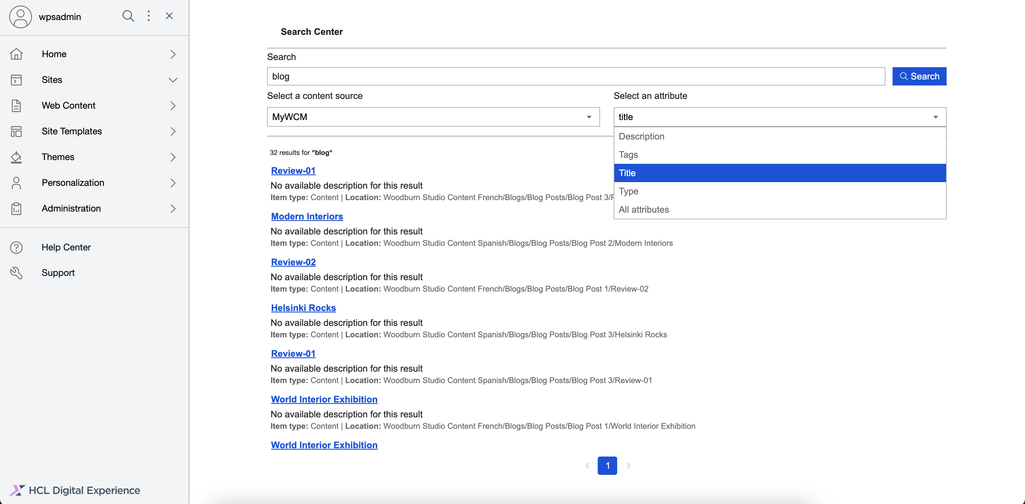Screen dimensions: 1025x504
Task: Click the wpsadmin user avatar icon
Action: (x=20, y=17)
